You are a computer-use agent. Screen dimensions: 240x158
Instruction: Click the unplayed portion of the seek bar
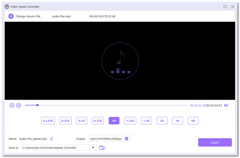(113, 105)
